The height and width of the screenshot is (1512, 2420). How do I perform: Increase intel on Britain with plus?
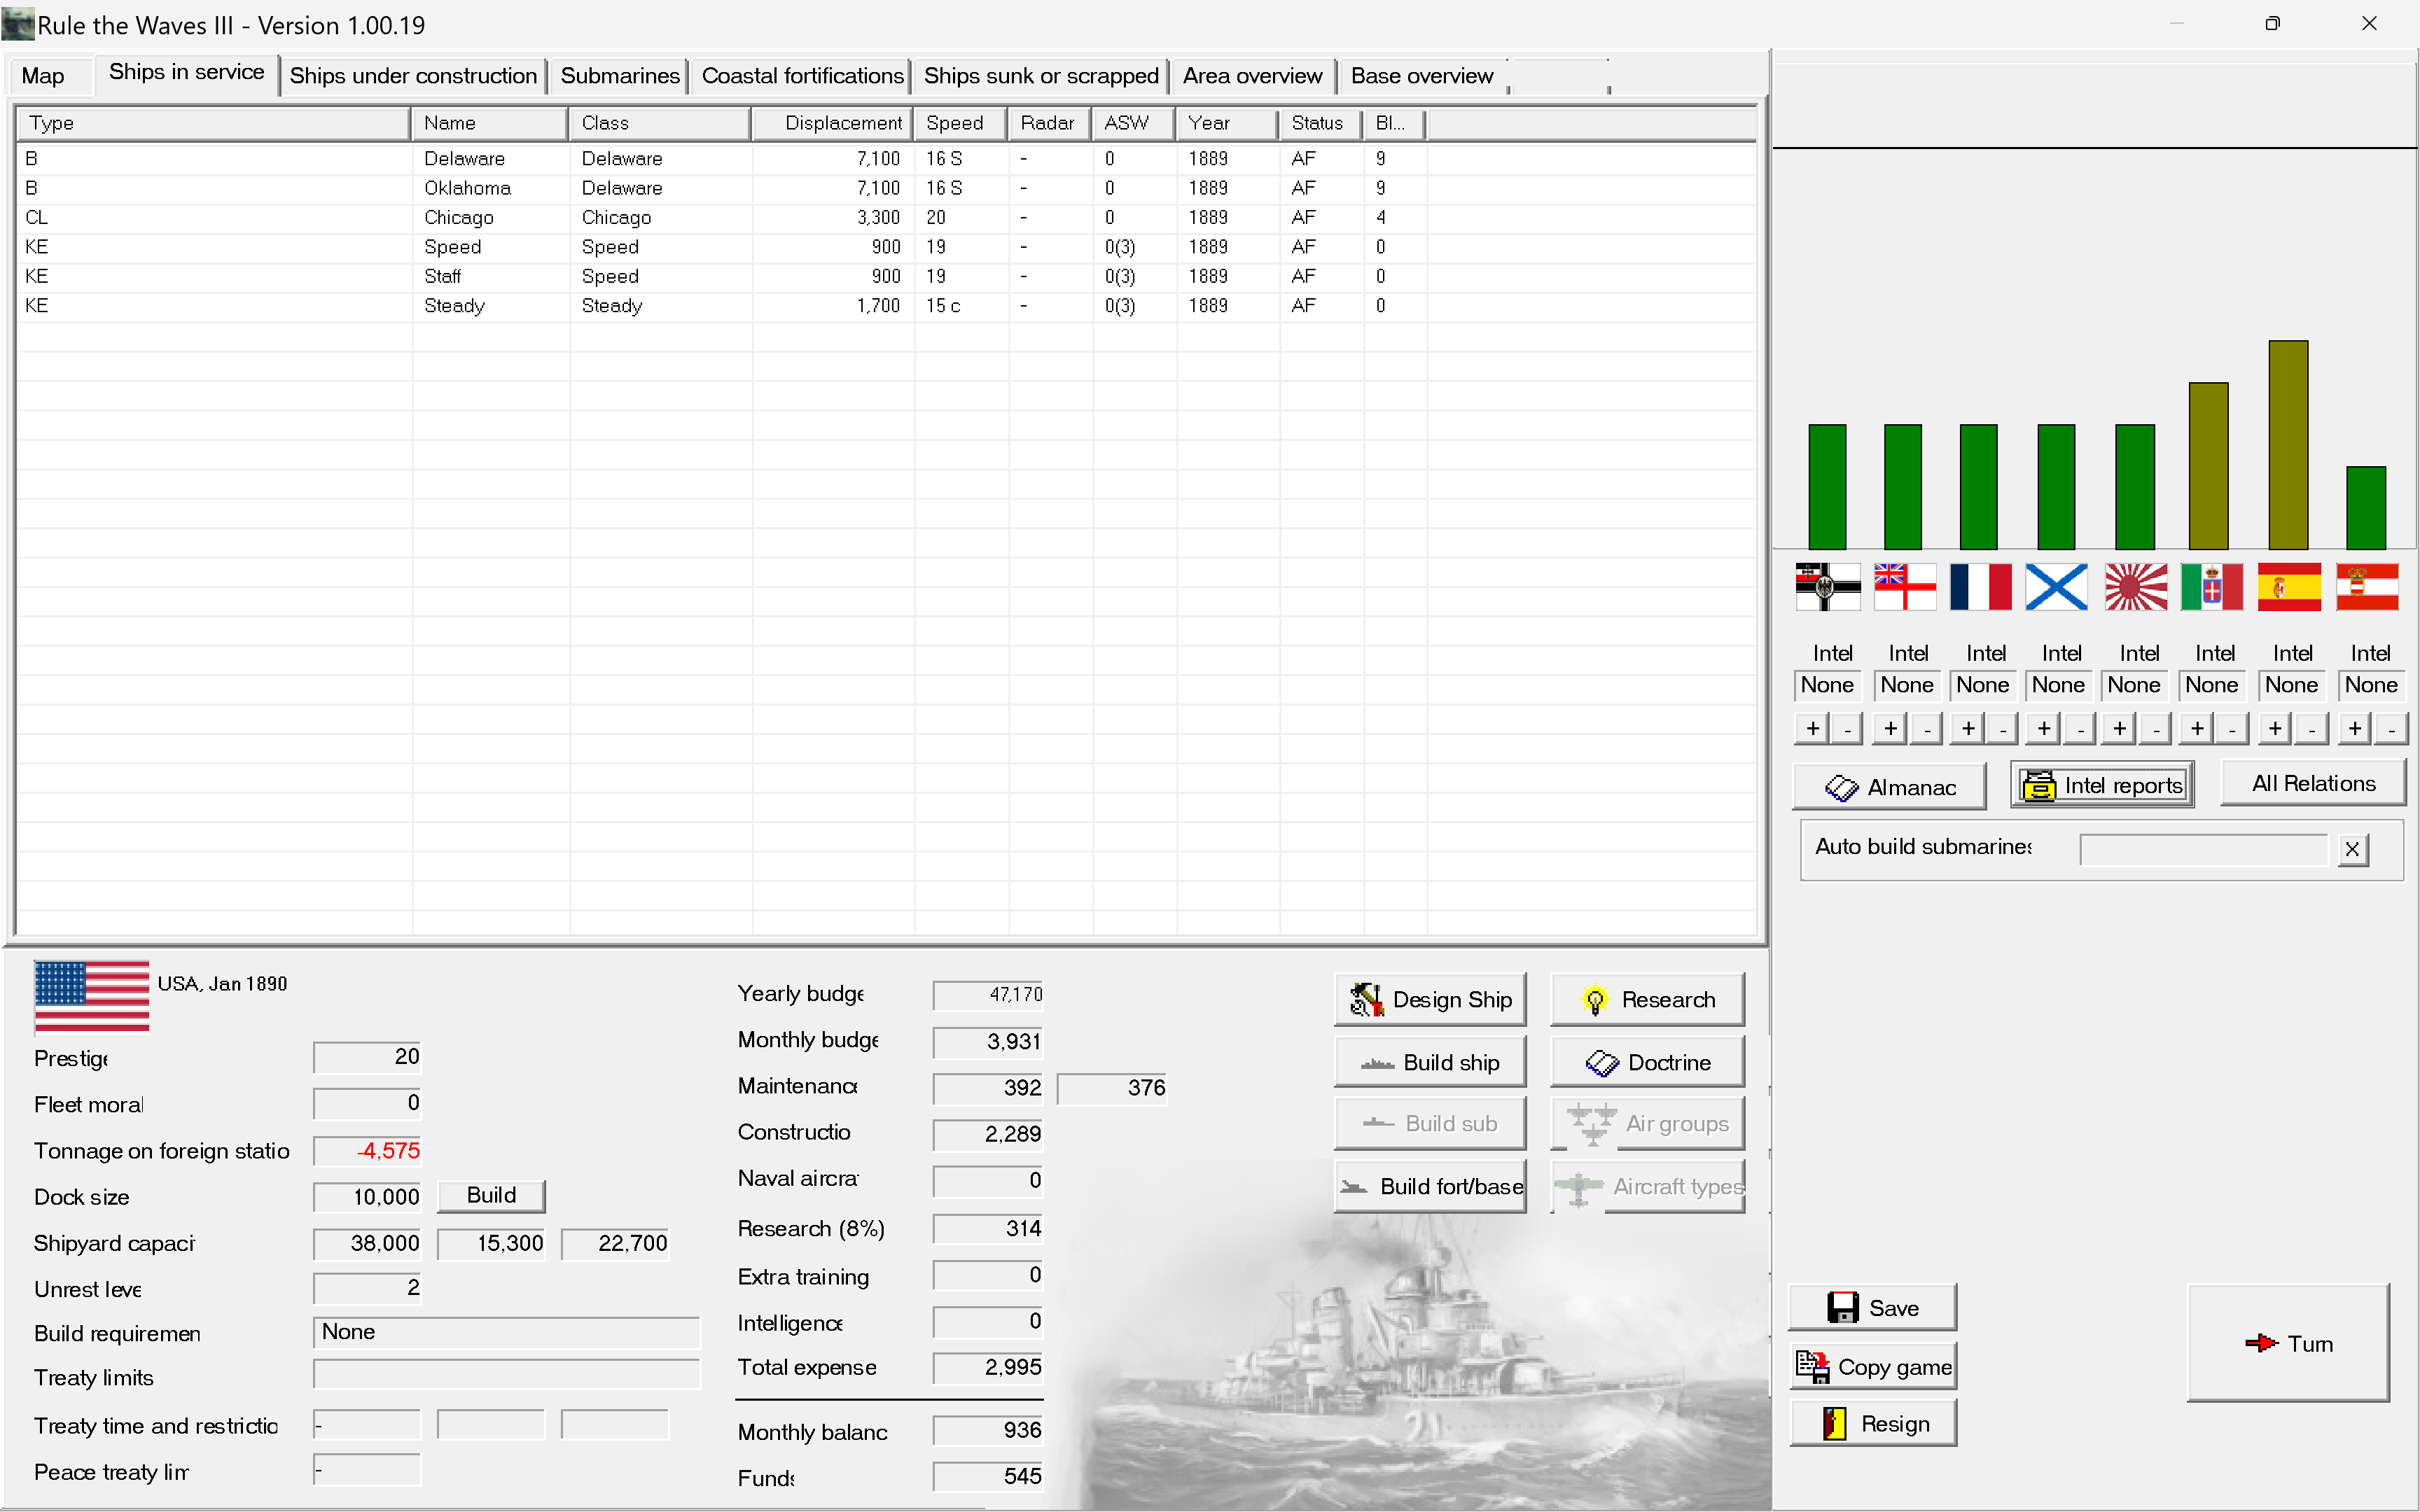1890,728
